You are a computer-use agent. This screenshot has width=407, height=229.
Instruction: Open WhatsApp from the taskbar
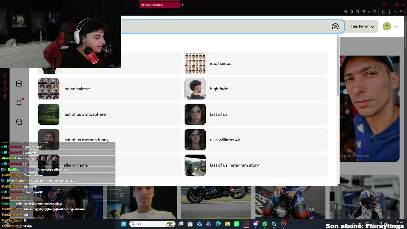(x=237, y=224)
